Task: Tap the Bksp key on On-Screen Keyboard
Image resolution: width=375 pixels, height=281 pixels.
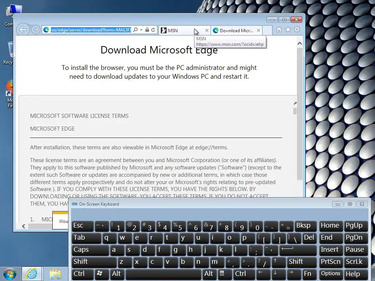Action: (306, 226)
